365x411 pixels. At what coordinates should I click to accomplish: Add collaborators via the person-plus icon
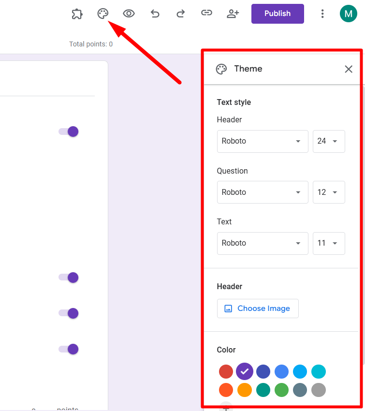tap(233, 14)
